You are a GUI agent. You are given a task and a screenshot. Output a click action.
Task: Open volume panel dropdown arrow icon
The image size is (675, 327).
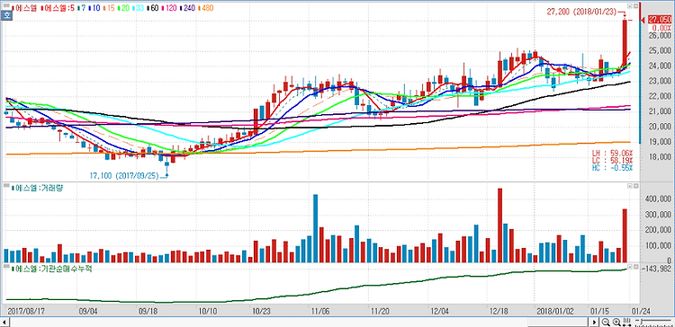click(x=629, y=186)
